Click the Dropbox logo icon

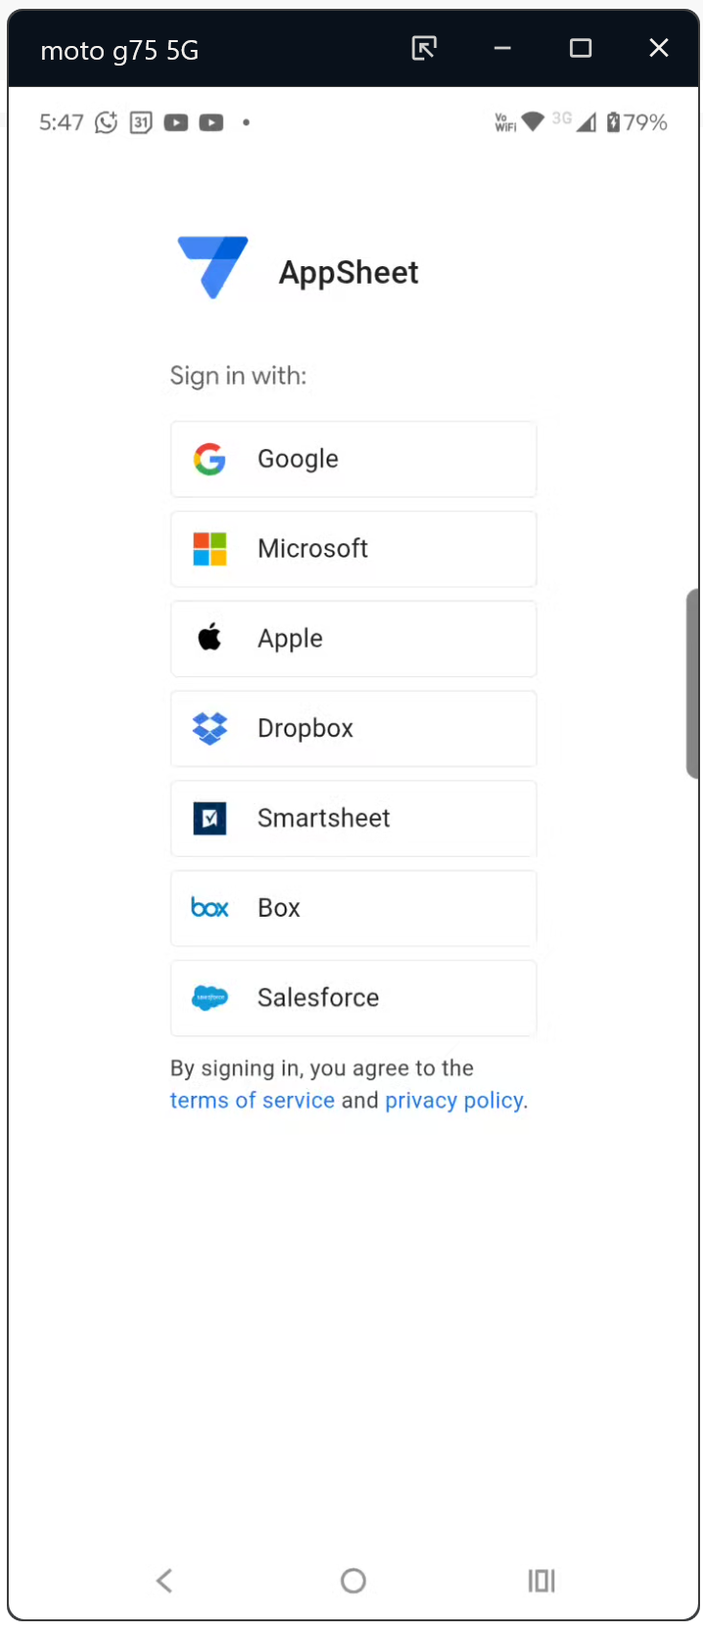pos(209,728)
